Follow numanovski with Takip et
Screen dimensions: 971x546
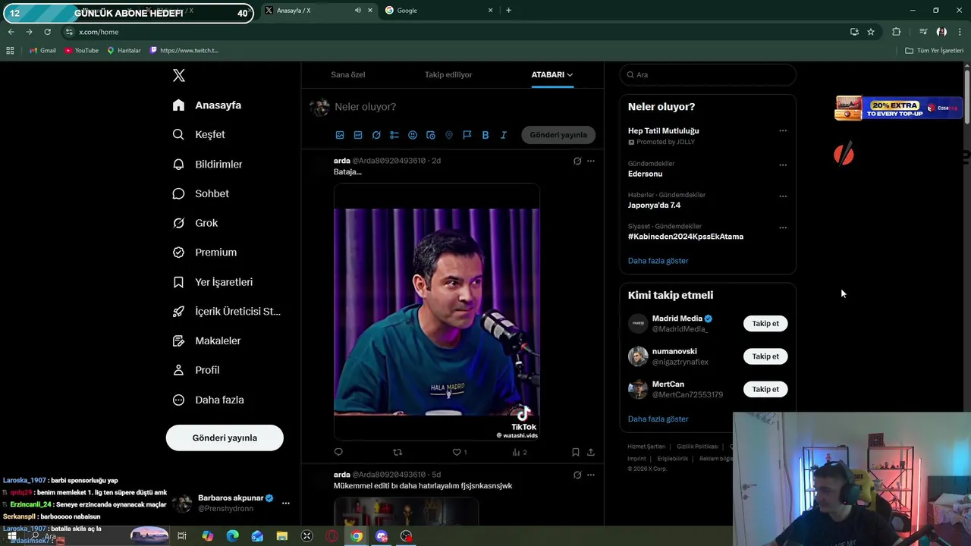pos(765,356)
